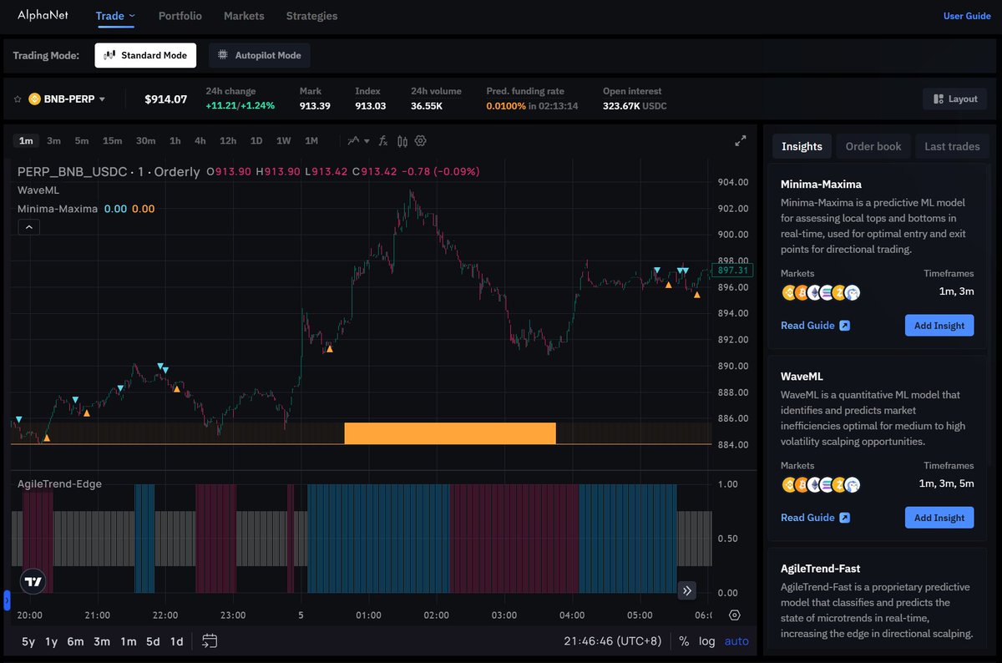Open chart type dropdown arrow
1002x663 pixels.
pyautogui.click(x=366, y=141)
